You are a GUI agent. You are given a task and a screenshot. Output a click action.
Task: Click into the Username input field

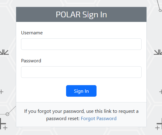pyautogui.click(x=81, y=44)
